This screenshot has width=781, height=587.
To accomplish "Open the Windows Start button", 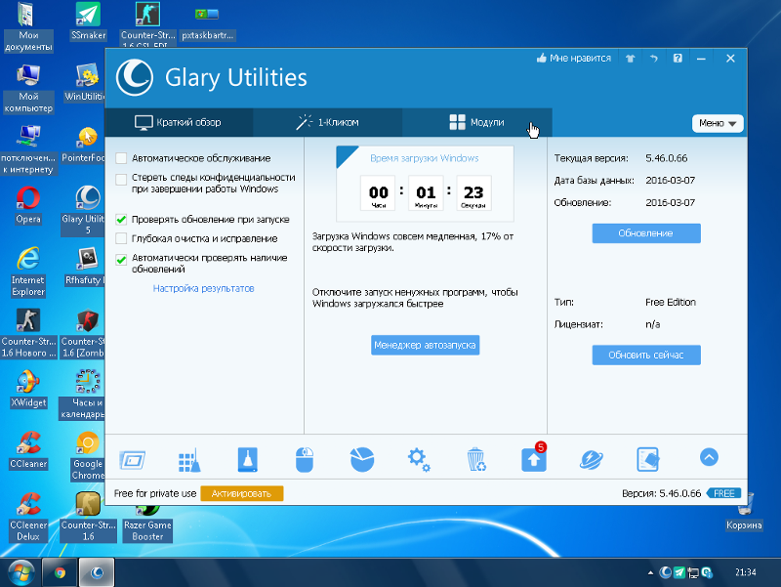I will pos(21,572).
